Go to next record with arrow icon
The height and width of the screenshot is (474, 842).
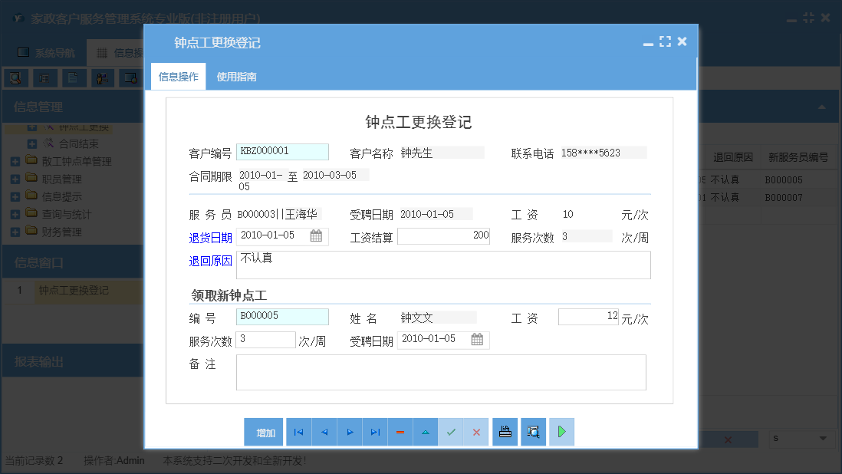click(x=349, y=432)
